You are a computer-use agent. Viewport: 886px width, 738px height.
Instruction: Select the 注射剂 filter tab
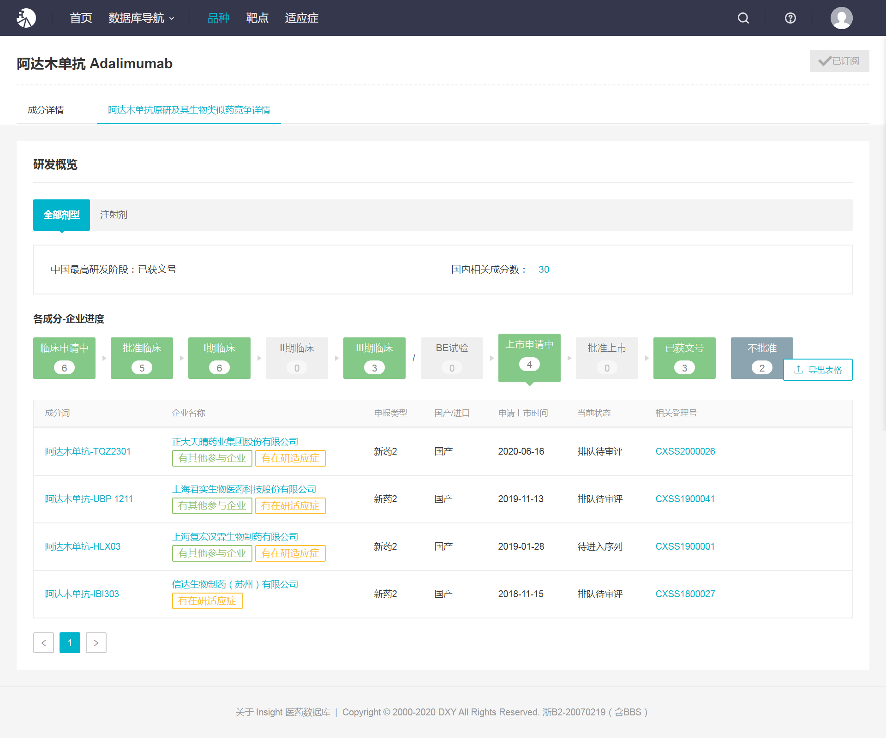[114, 215]
